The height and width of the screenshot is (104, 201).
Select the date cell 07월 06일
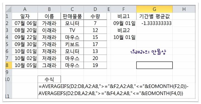[25, 23]
